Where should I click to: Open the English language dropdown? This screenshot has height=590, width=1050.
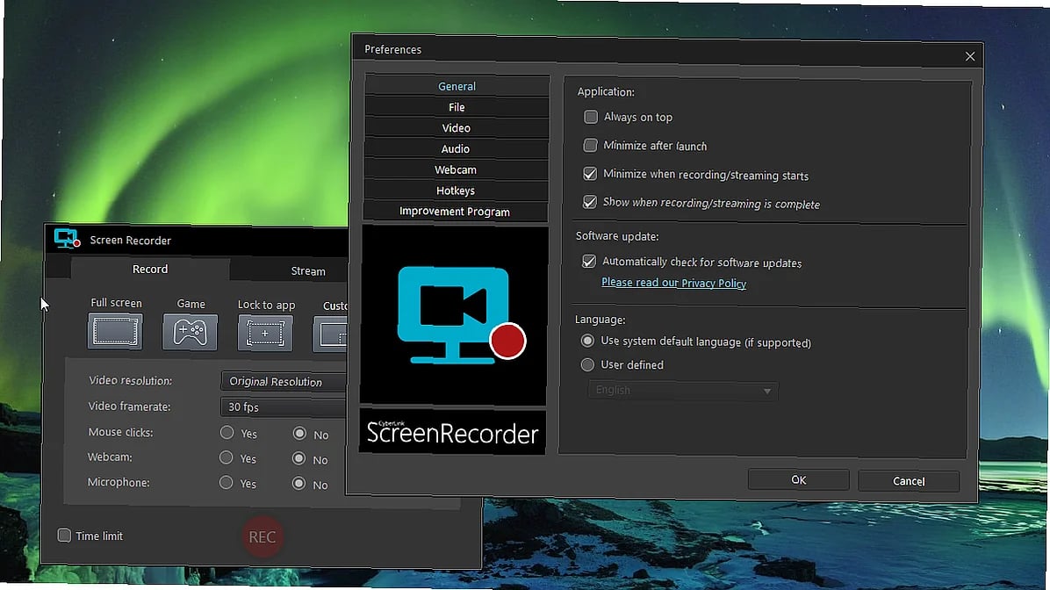point(682,391)
